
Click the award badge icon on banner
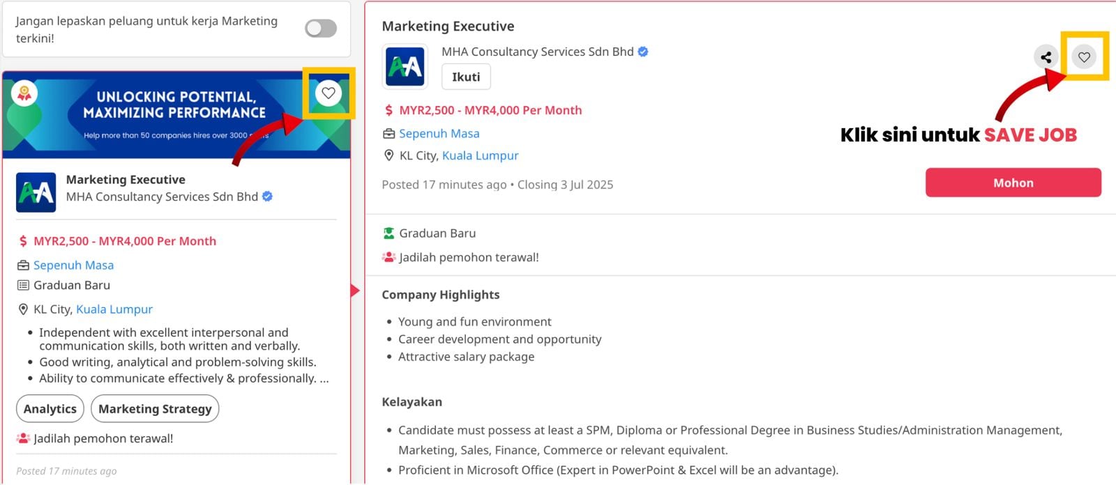pos(24,93)
